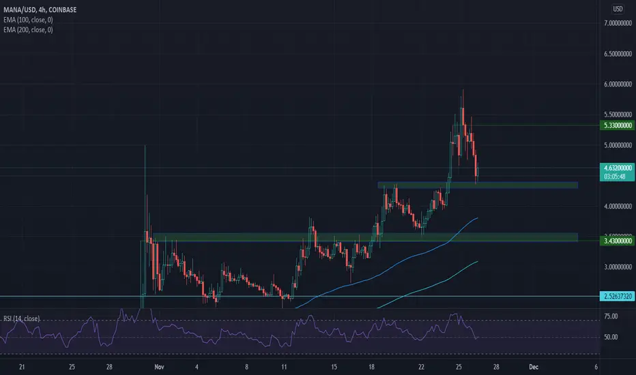Click the 03:05:48 countdown timer label
Viewport: 636px width, 375px height.
pos(614,177)
